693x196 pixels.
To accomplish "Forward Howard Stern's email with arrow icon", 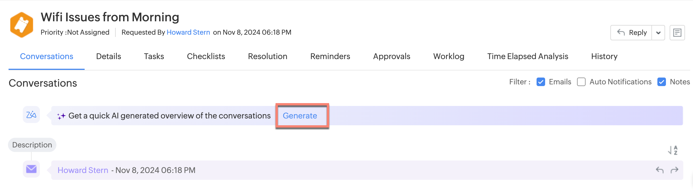I will [674, 170].
